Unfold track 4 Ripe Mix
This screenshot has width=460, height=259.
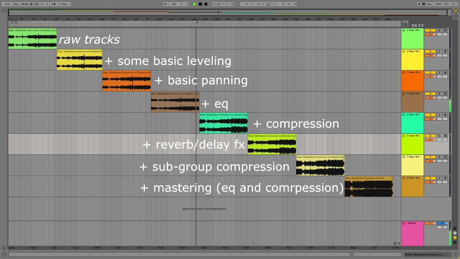click(x=404, y=94)
